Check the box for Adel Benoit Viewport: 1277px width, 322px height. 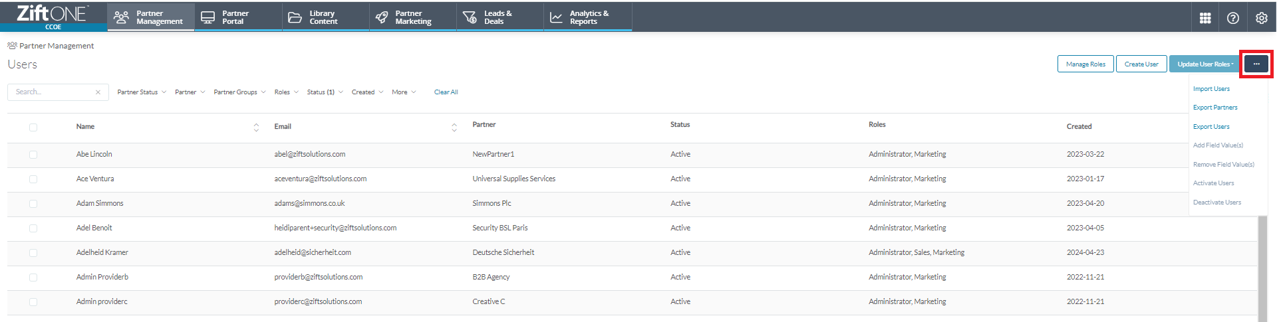33,228
